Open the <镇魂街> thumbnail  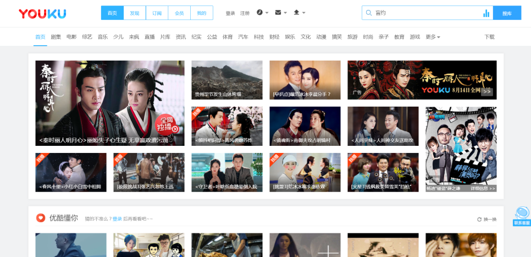click(x=305, y=126)
